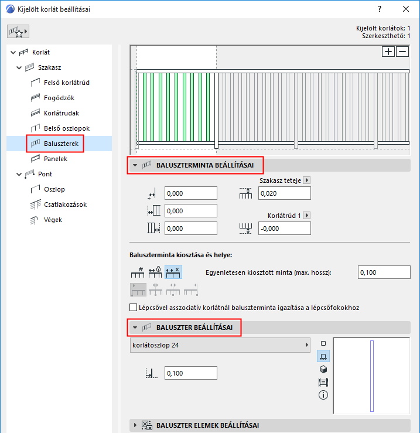Choose align pattern from end option
Image resolution: width=420 pixels, height=433 pixels.
[x=191, y=289]
